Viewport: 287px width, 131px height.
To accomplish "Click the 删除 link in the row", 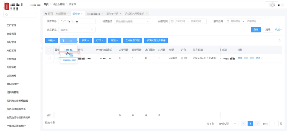I will (x=252, y=58).
